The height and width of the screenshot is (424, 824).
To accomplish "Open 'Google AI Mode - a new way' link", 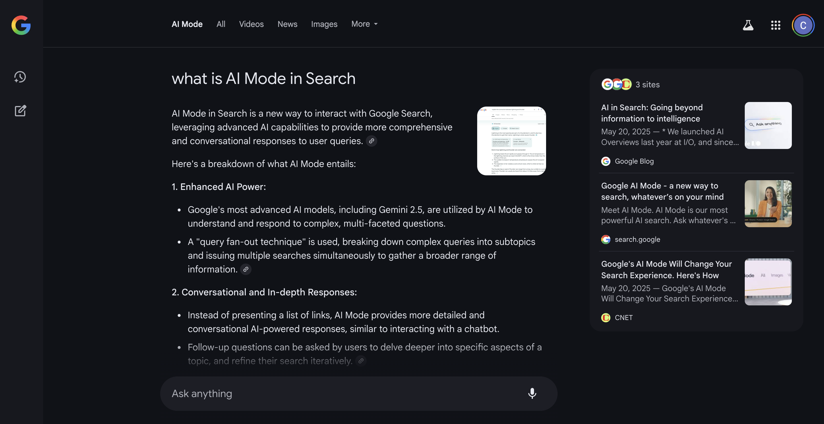I will point(662,191).
